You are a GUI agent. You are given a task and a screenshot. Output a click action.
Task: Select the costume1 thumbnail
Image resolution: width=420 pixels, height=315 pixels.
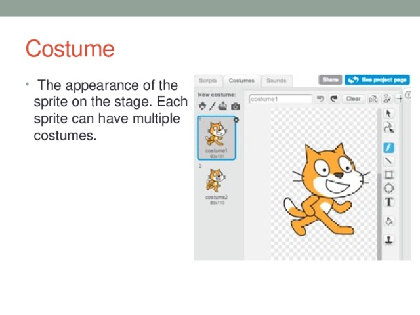[x=217, y=138]
